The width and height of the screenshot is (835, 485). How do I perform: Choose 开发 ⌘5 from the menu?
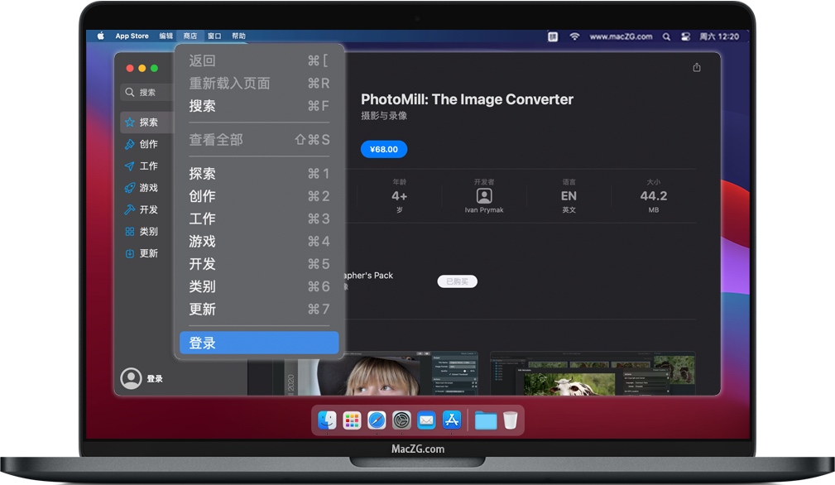tap(259, 264)
